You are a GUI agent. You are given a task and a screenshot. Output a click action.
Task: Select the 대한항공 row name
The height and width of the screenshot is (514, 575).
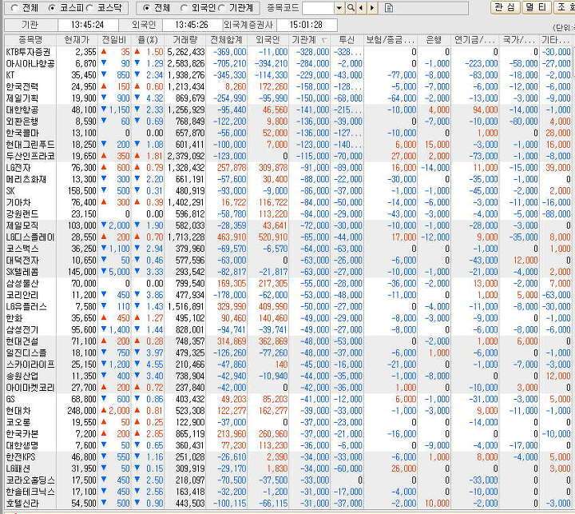pyautogui.click(x=22, y=110)
